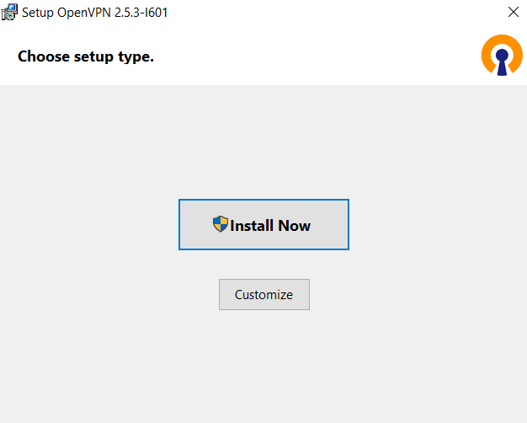Click the empty title bar space beside the title

(x=337, y=13)
